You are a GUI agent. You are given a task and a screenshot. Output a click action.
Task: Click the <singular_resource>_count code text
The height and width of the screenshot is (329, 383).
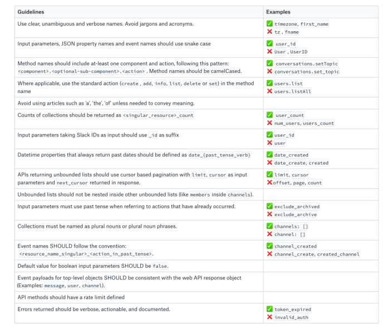pyautogui.click(x=158, y=115)
